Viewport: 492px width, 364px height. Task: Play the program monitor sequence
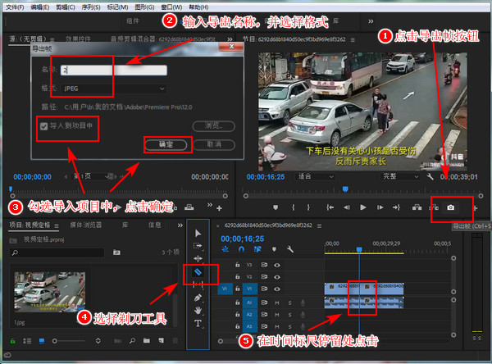(x=363, y=207)
